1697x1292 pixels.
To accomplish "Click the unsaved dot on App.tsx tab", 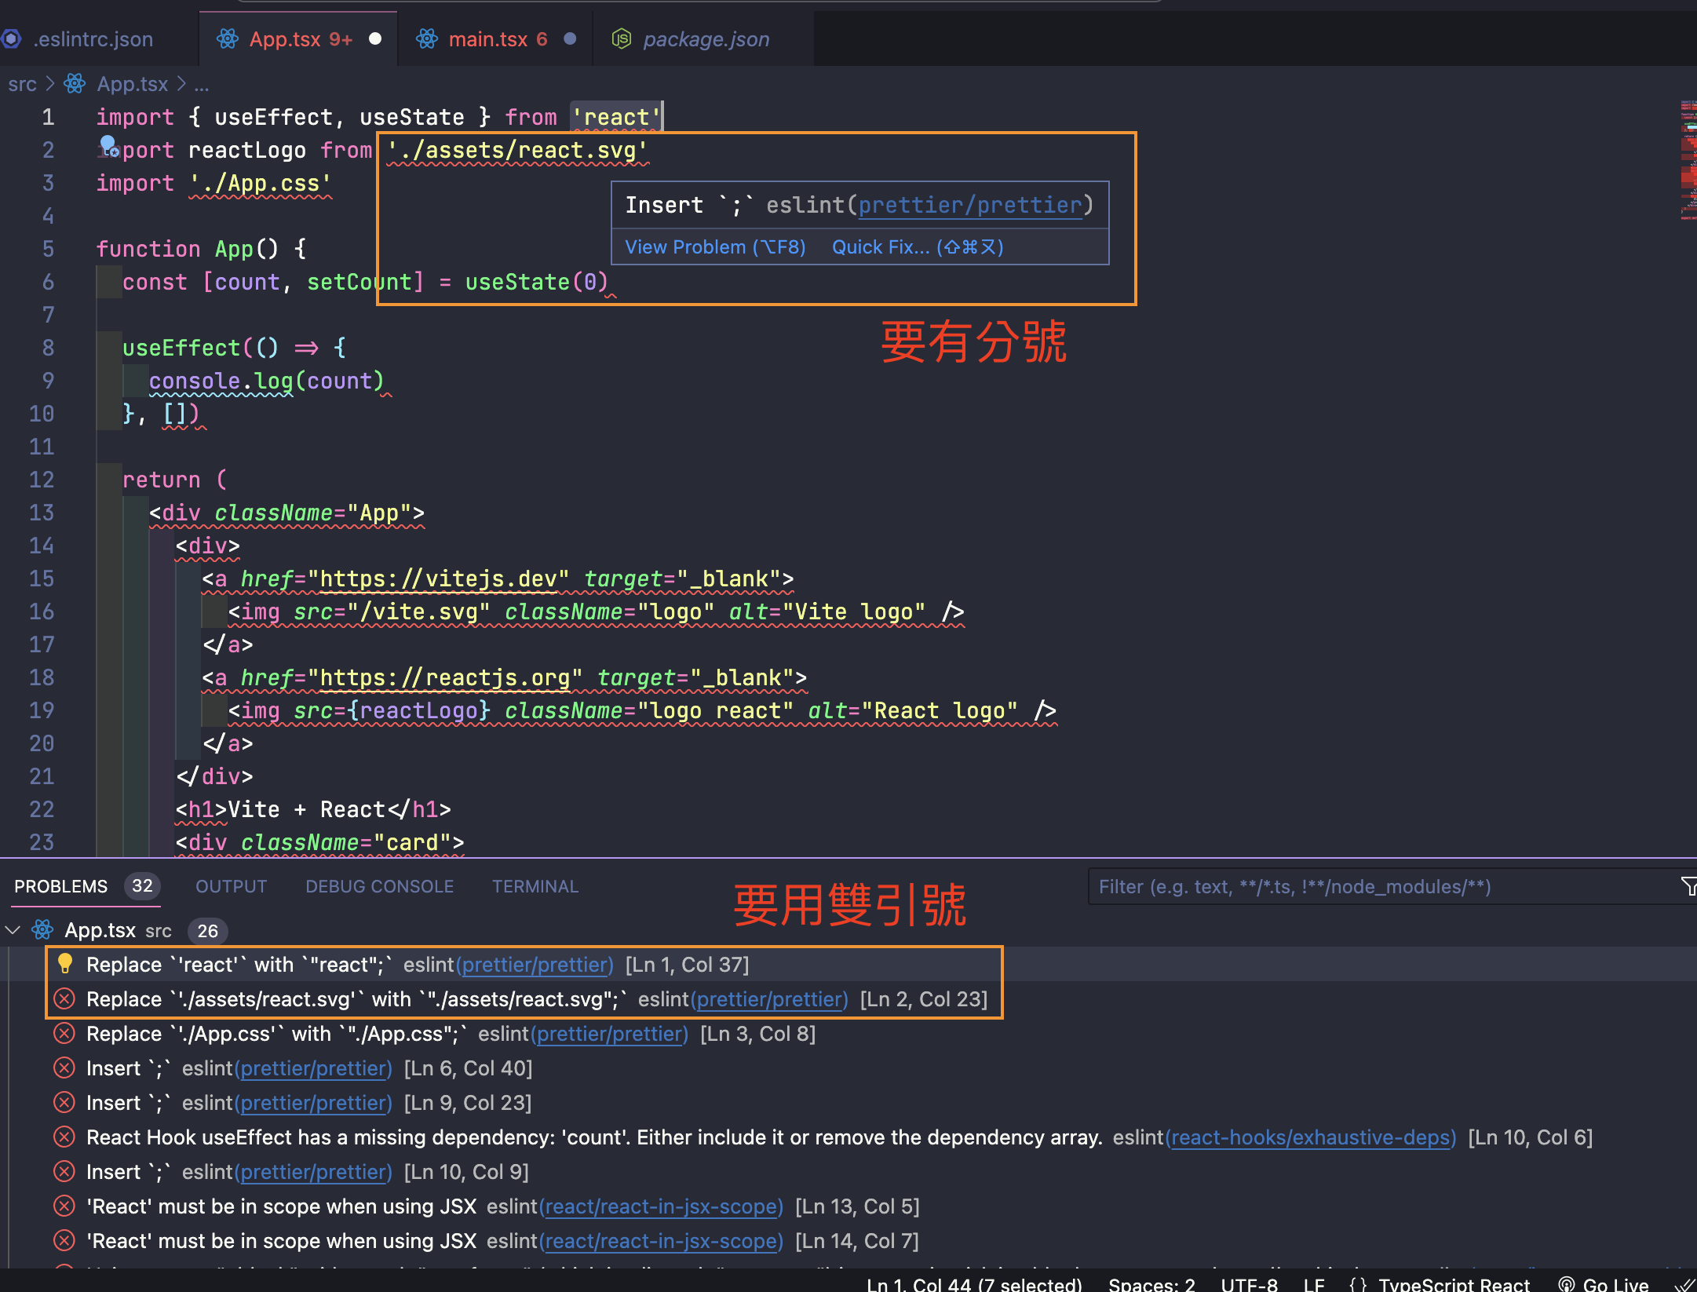I will coord(375,39).
